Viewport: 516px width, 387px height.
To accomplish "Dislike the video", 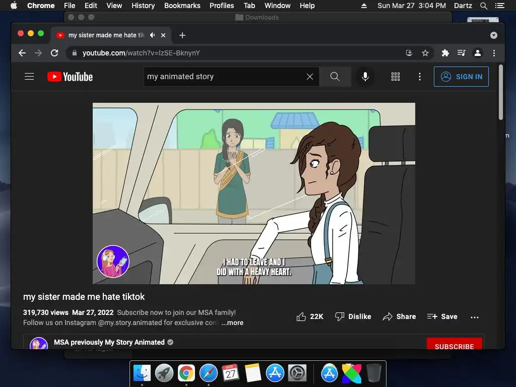I will pos(353,316).
